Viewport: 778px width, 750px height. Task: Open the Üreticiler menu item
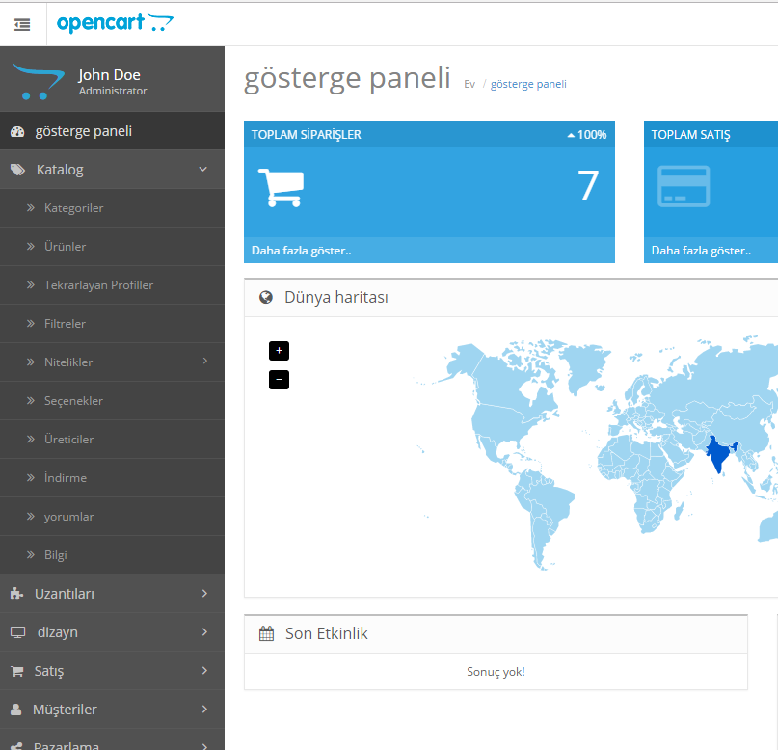(112, 440)
